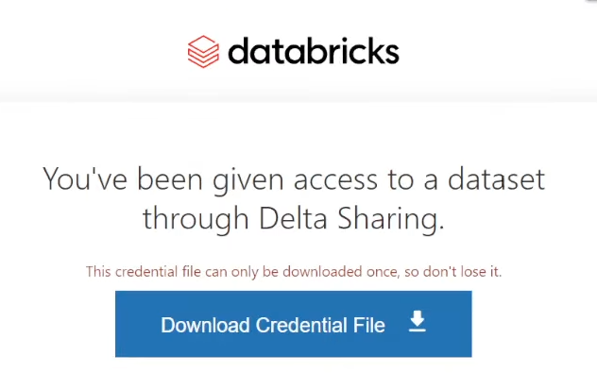Click the "through Delta Sharing." heading line

coord(294,218)
